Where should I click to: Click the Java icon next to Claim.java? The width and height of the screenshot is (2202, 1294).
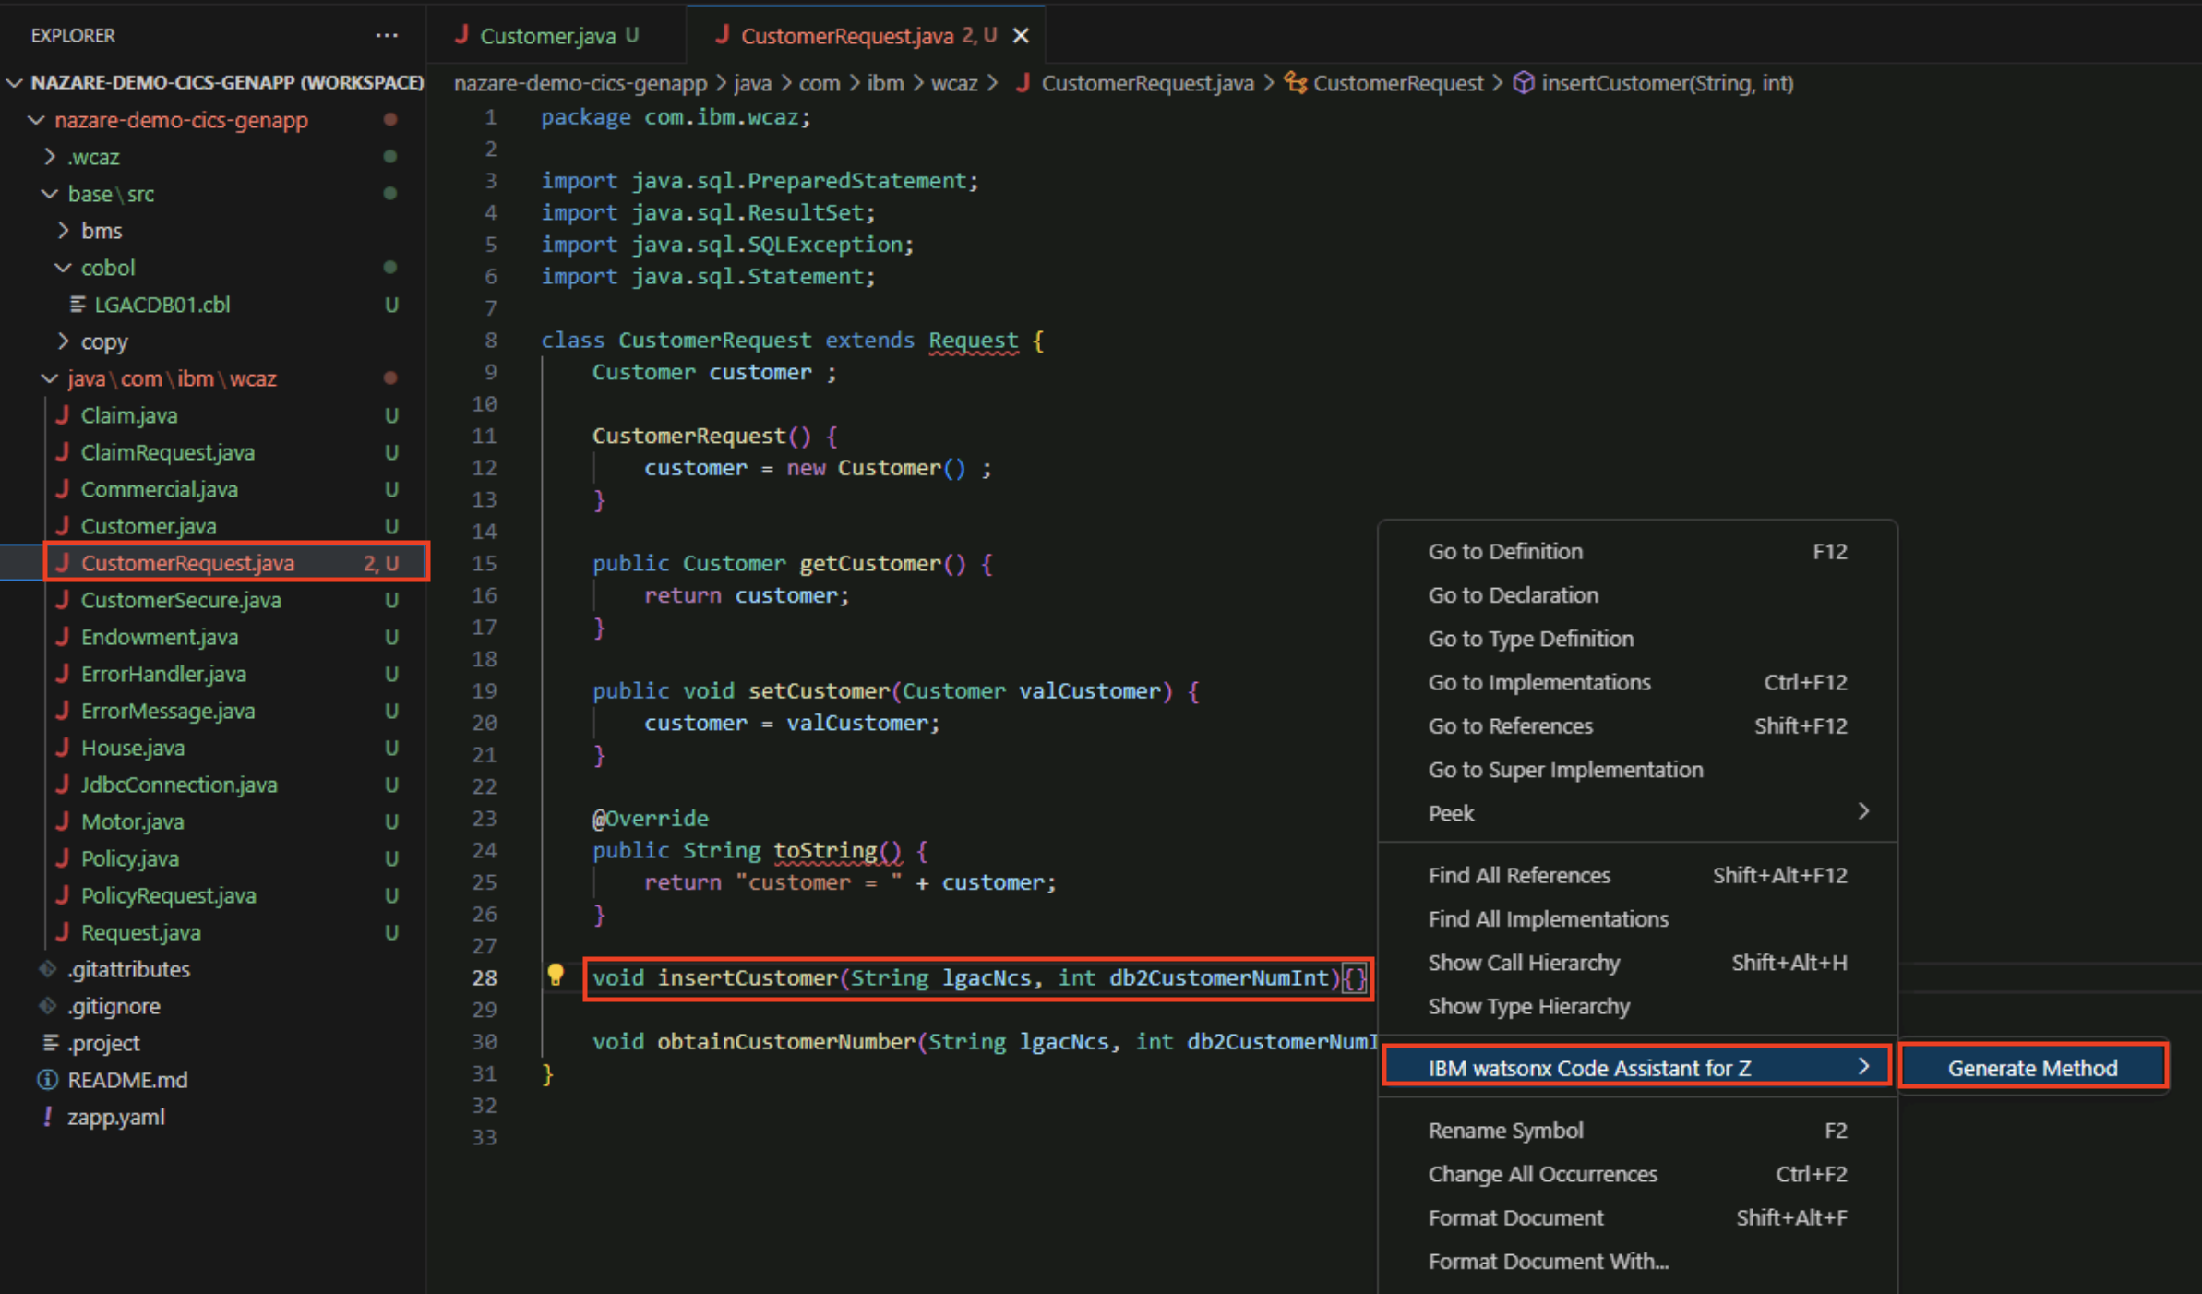(x=63, y=415)
